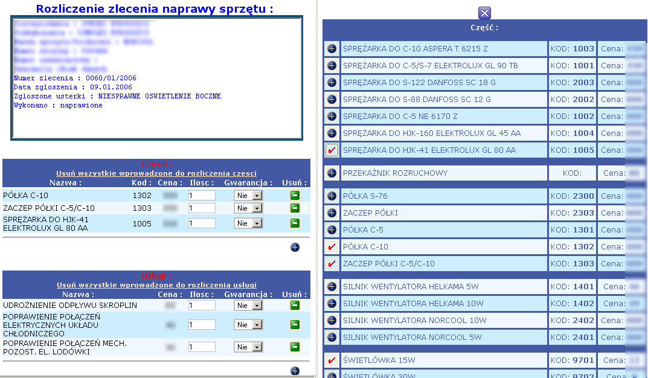Screen dimensions: 648x378
Task: Remove UDROŻNIENIE ODPŁYWU SKROPLIN service row
Action: [295, 306]
